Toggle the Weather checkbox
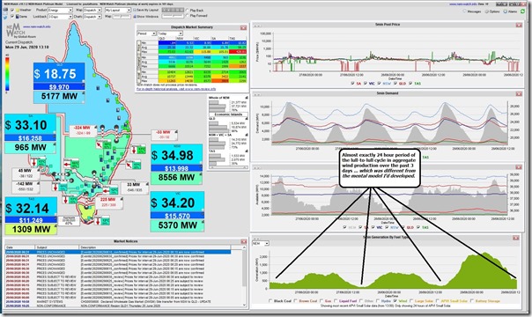Image resolution: width=532 pixels, height=317 pixels. pyautogui.click(x=12, y=11)
